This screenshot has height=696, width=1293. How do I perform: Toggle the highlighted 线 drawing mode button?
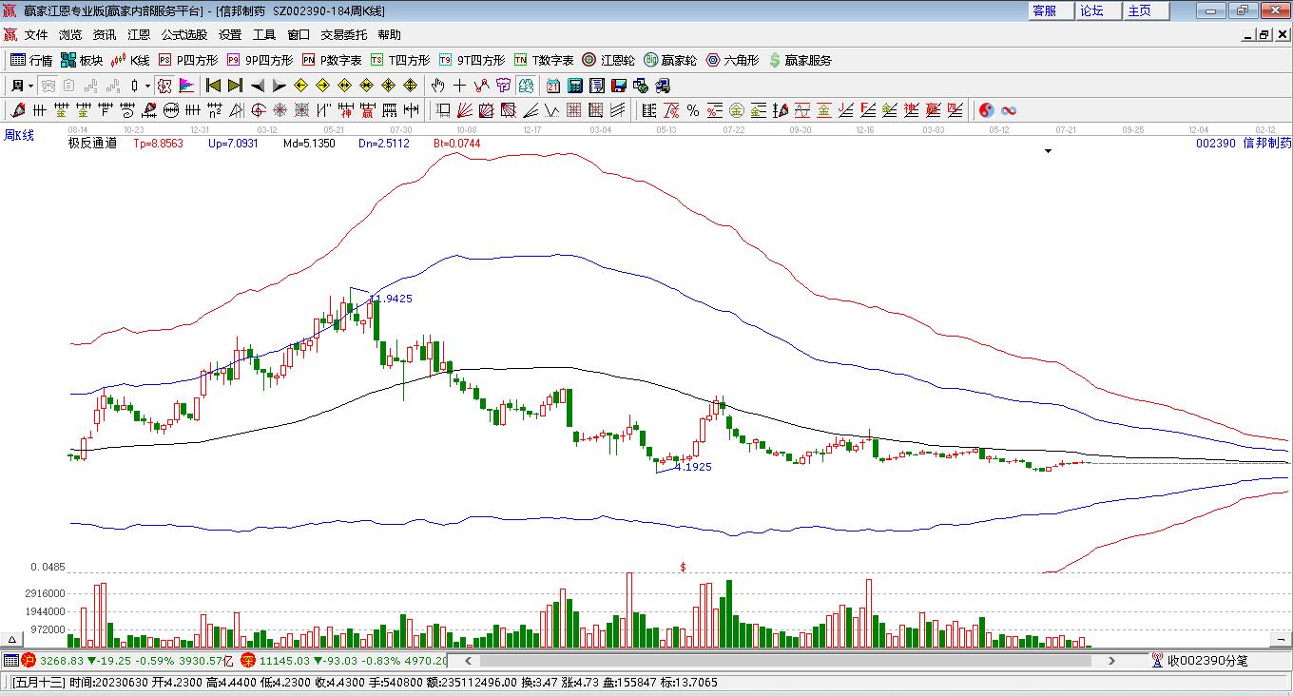pos(526,86)
